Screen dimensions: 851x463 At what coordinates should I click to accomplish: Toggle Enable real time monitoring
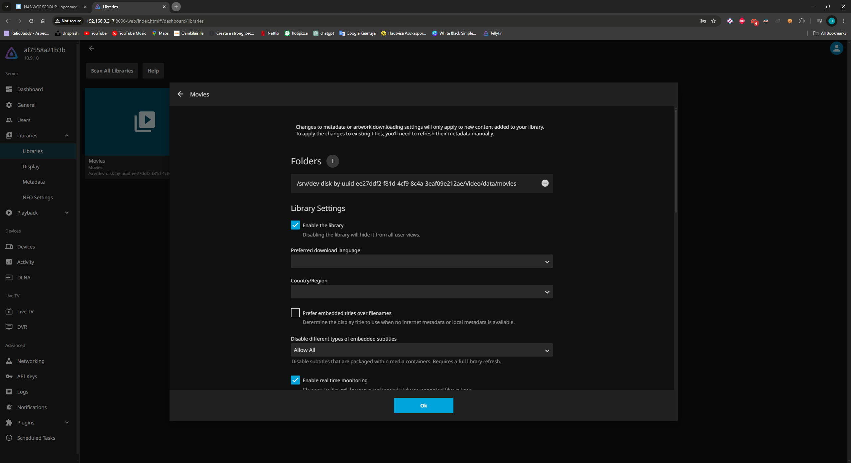point(295,380)
